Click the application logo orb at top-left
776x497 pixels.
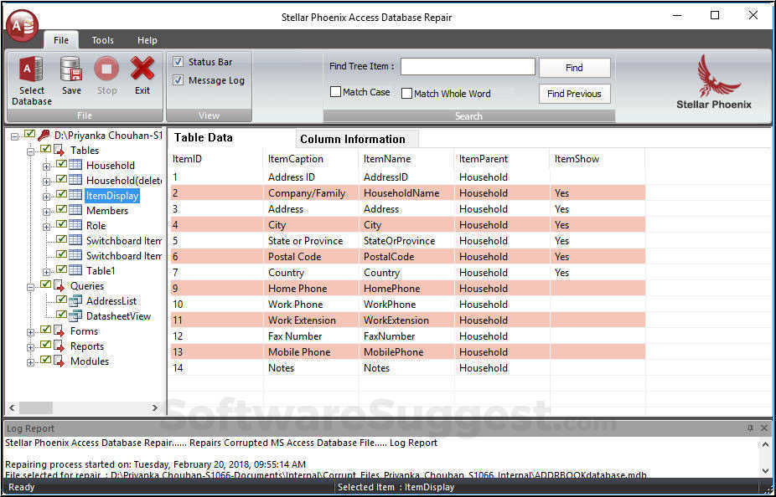tap(23, 27)
